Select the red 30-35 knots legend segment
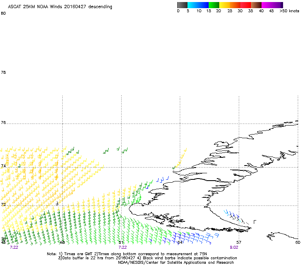Screen dimensions: 301x265 pyautogui.click(x=246, y=5)
